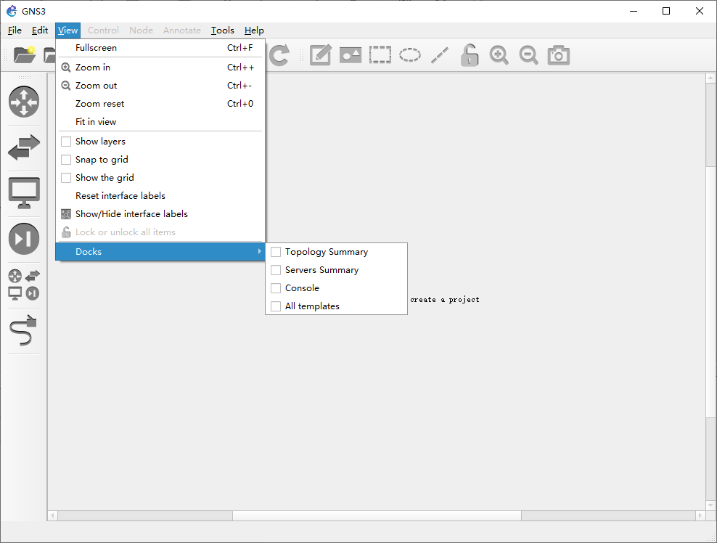The image size is (717, 543).
Task: Enable the Show layers checkbox
Action: [x=66, y=142]
